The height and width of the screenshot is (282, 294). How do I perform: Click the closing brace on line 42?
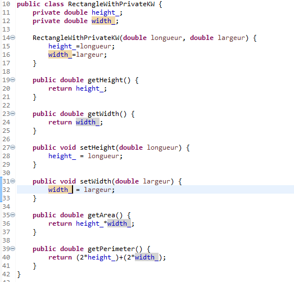(x=19, y=275)
